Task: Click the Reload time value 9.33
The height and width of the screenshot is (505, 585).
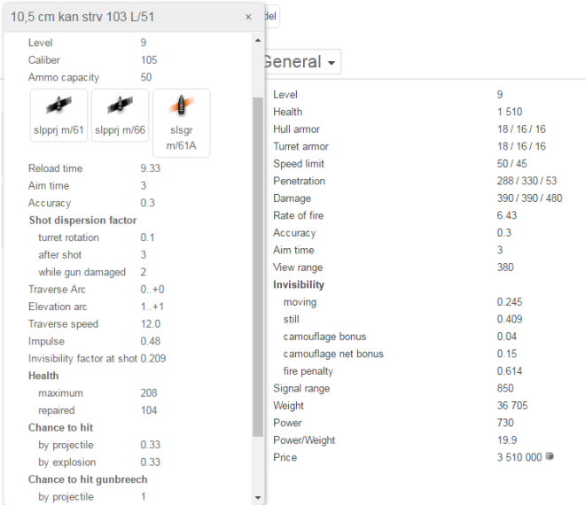Action: (x=151, y=169)
